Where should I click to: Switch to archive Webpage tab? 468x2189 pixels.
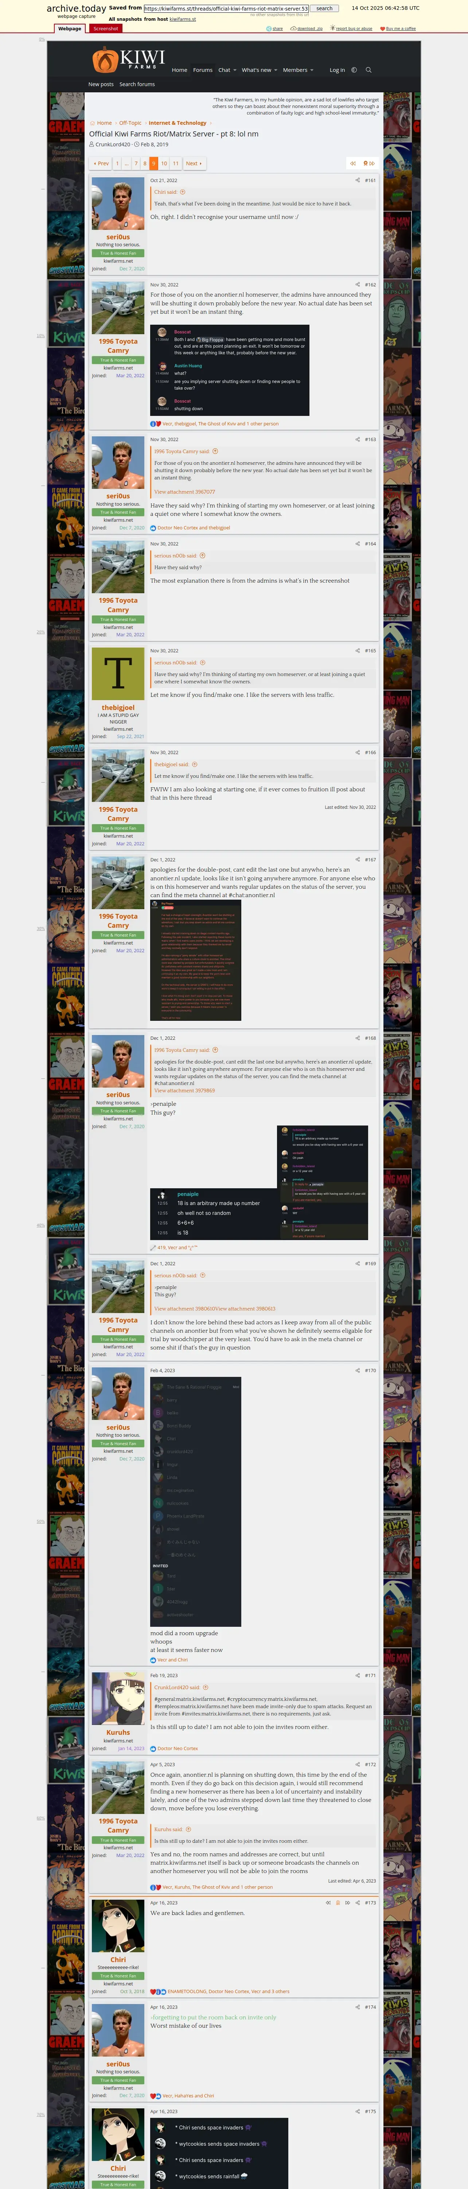pyautogui.click(x=70, y=28)
